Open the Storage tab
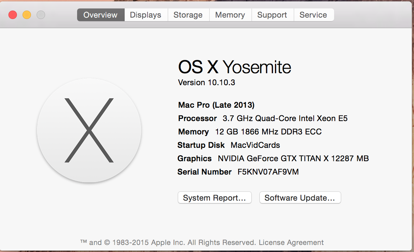Image resolution: width=414 pixels, height=252 pixels. click(188, 15)
